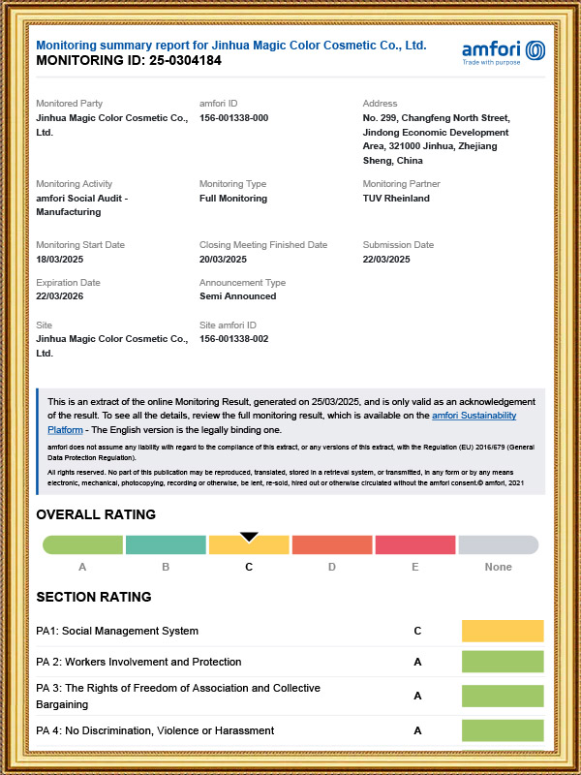
Task: Click the C rating letter for PA1
Action: (x=417, y=632)
